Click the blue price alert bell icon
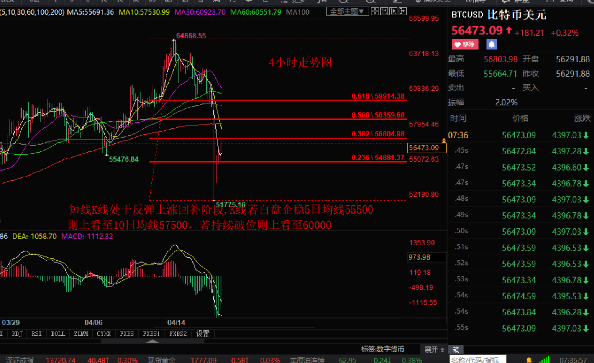 coord(492,44)
